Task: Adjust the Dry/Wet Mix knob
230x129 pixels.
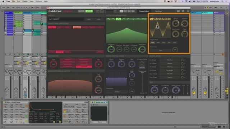Action: (165, 90)
